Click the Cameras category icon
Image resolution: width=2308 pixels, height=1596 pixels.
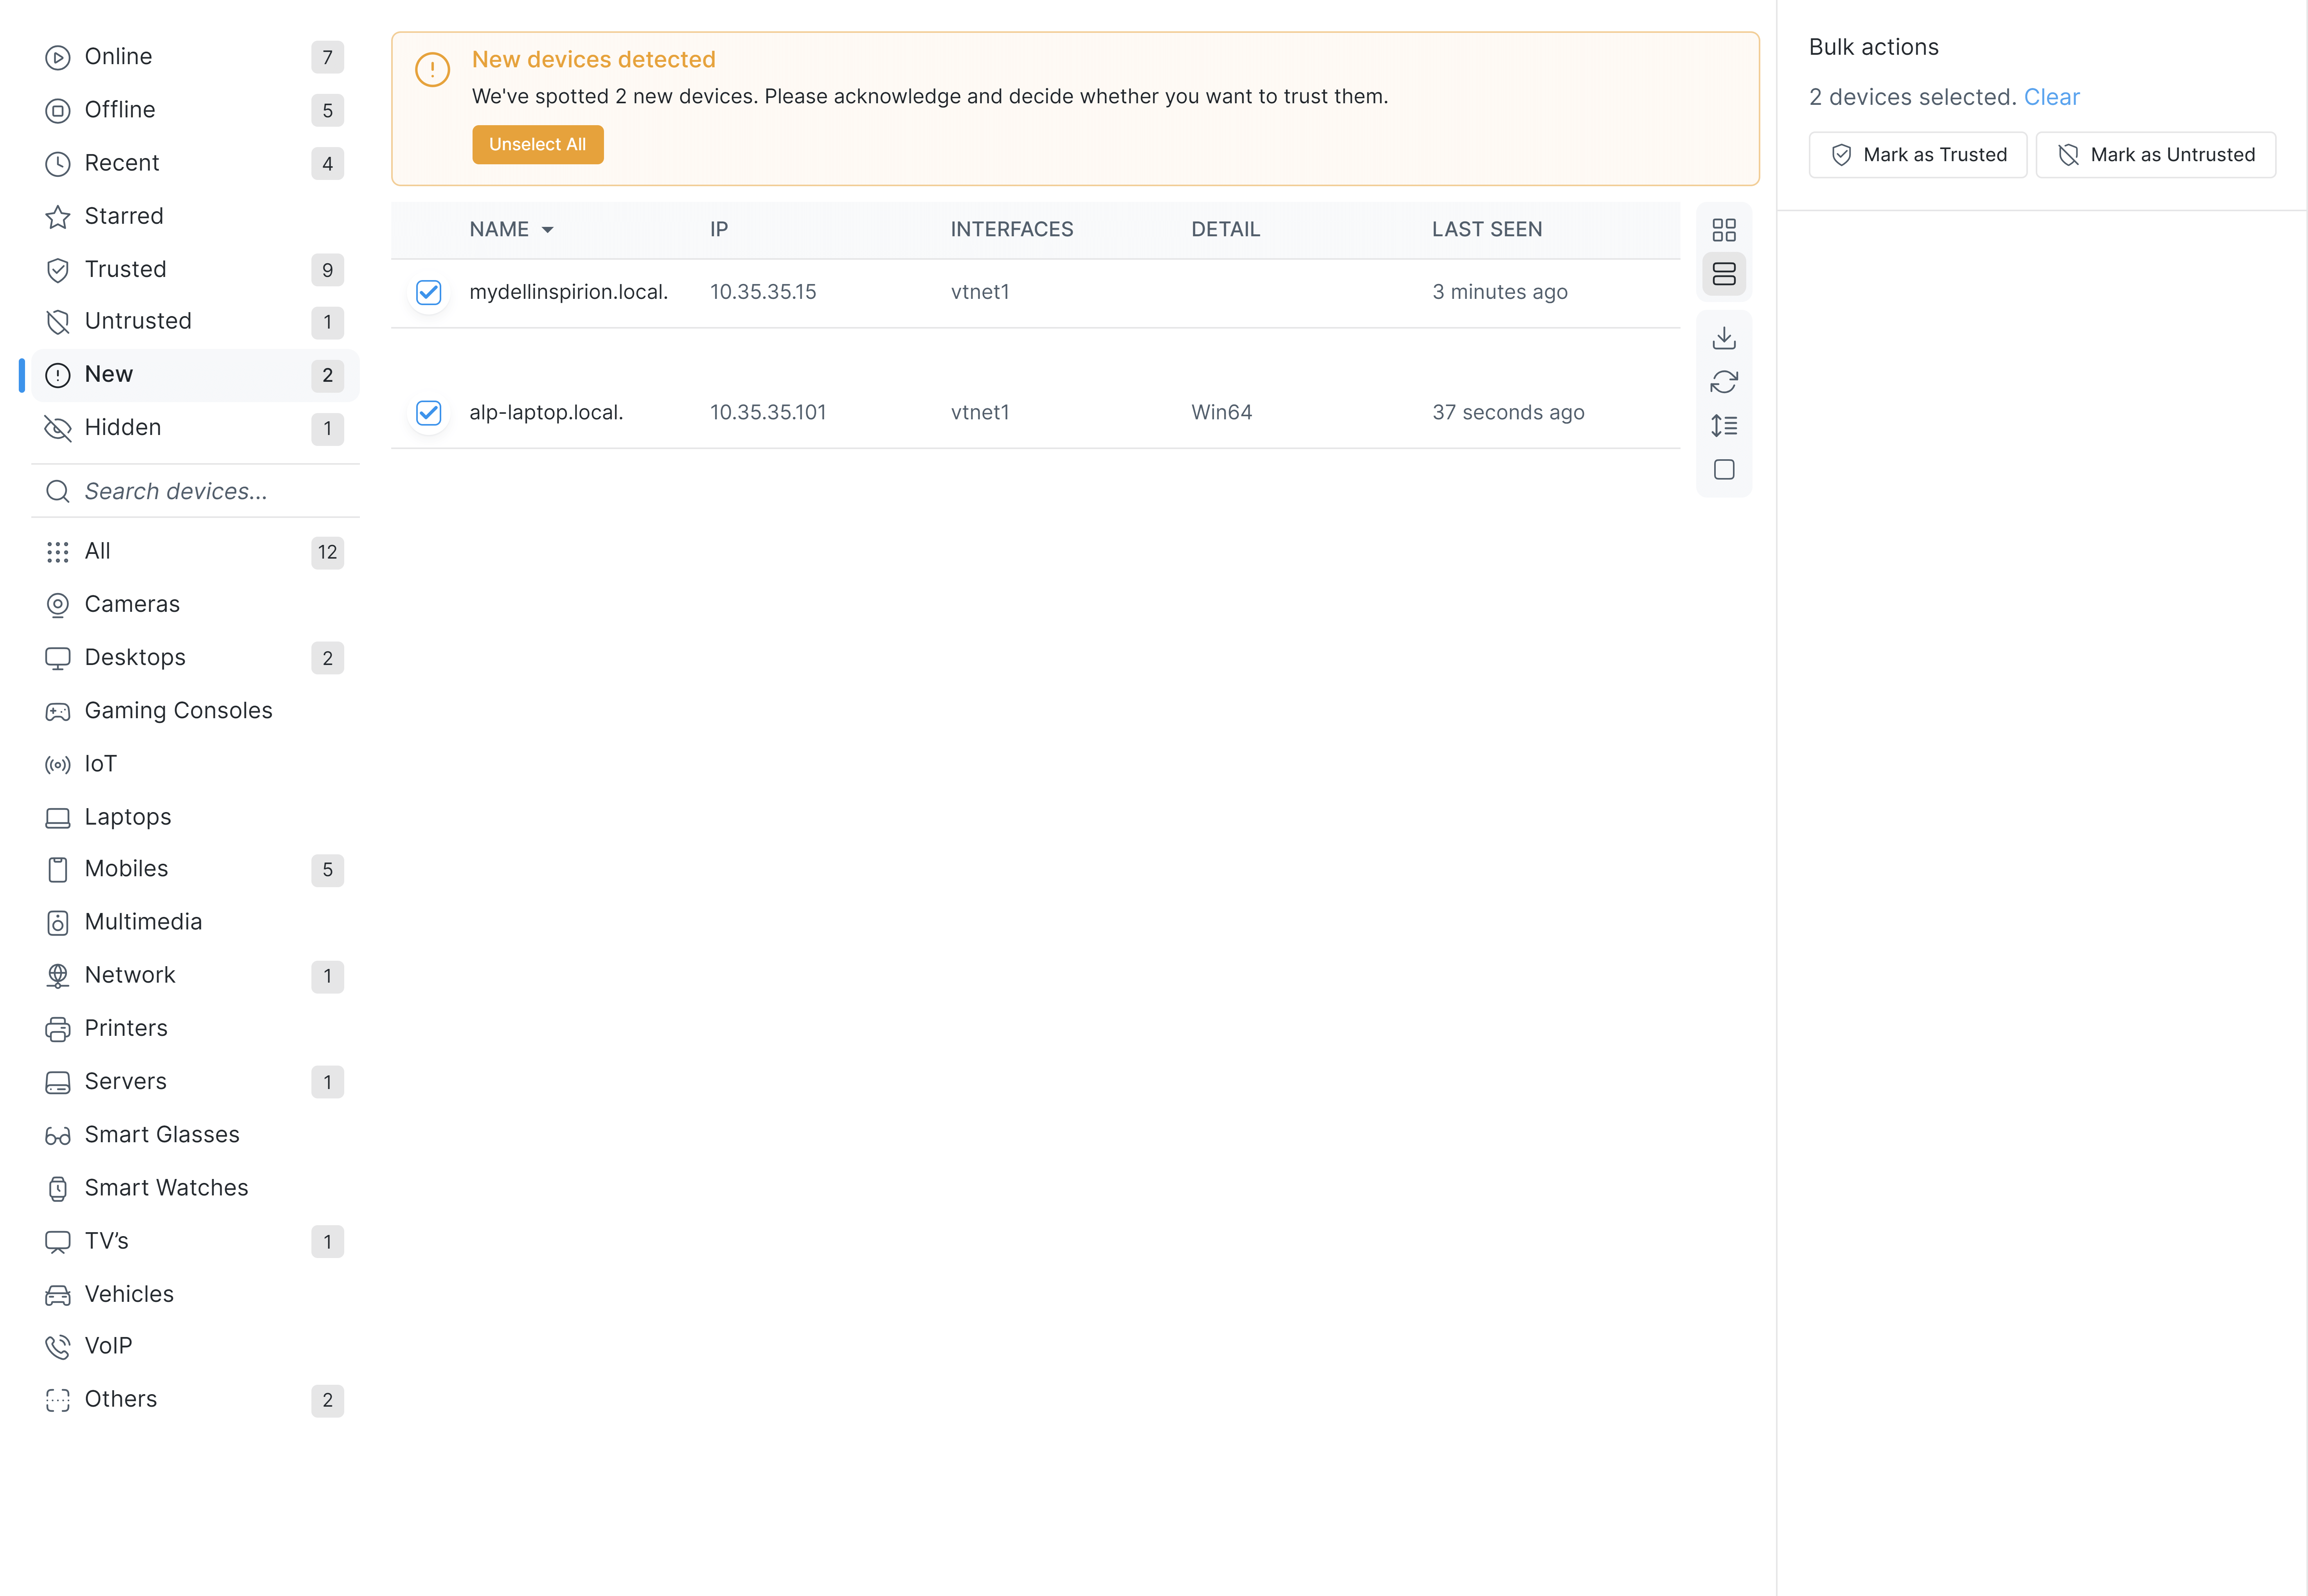[58, 605]
